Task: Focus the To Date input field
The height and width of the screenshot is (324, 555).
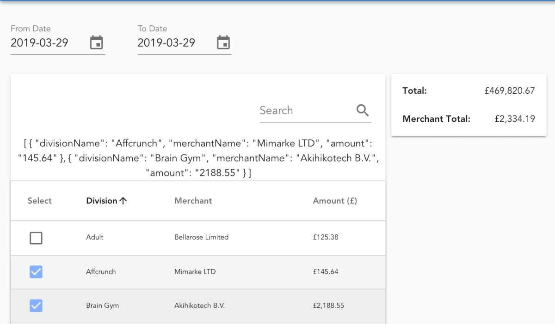Action: [x=173, y=43]
